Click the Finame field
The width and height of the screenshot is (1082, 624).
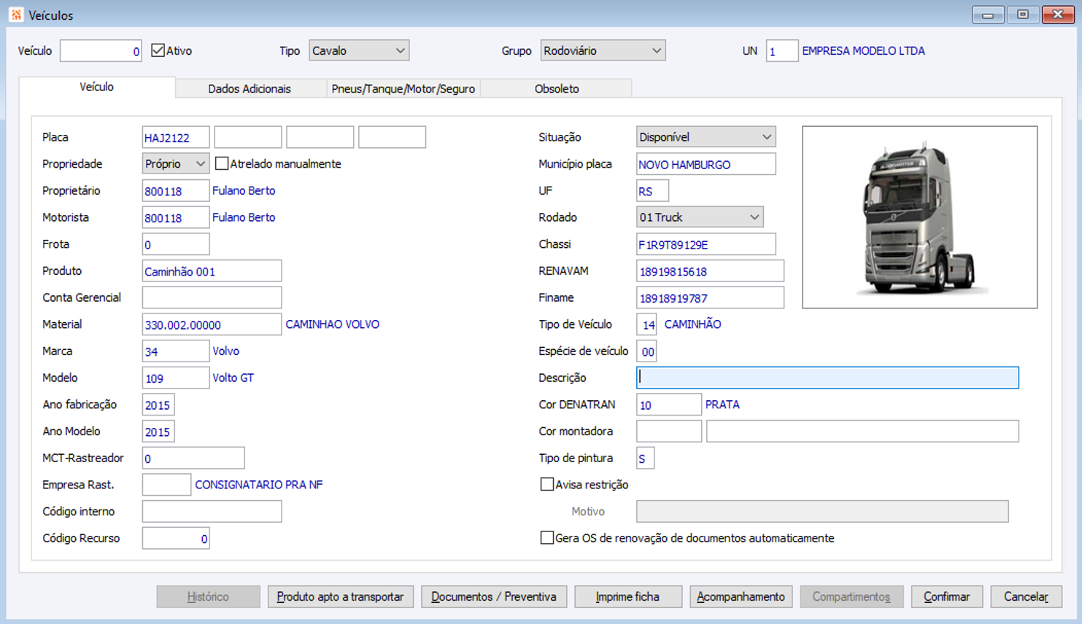710,297
